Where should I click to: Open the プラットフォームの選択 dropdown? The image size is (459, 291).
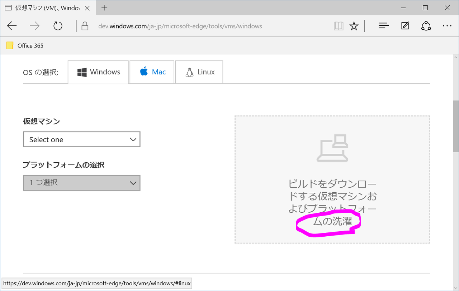82,183
